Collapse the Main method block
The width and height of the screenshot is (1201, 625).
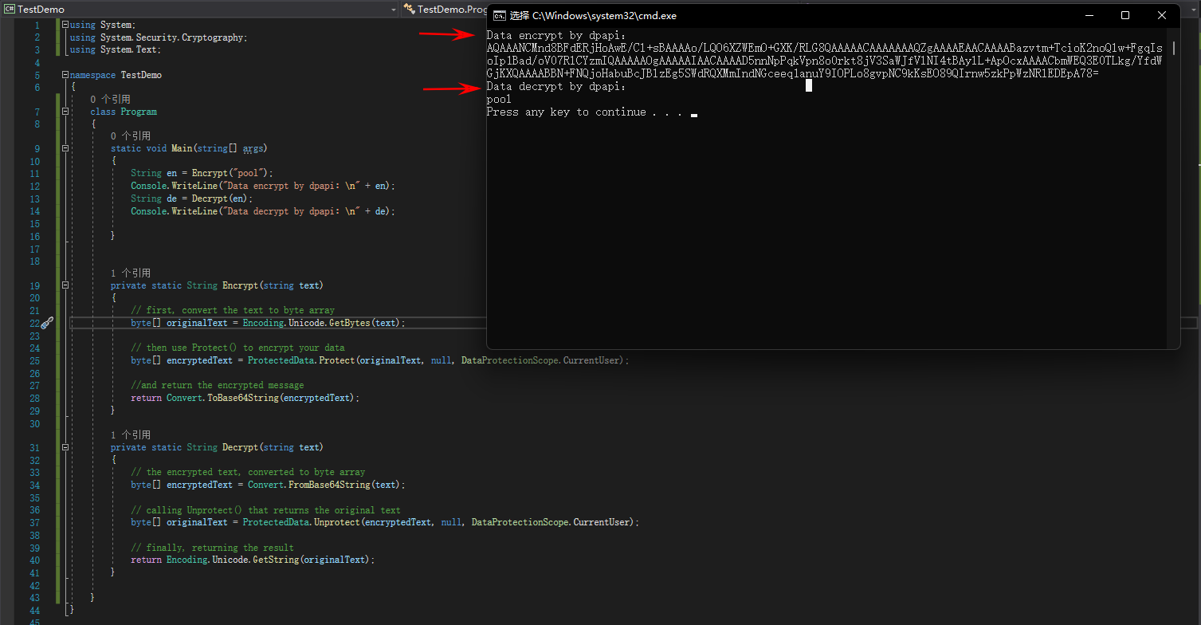65,148
